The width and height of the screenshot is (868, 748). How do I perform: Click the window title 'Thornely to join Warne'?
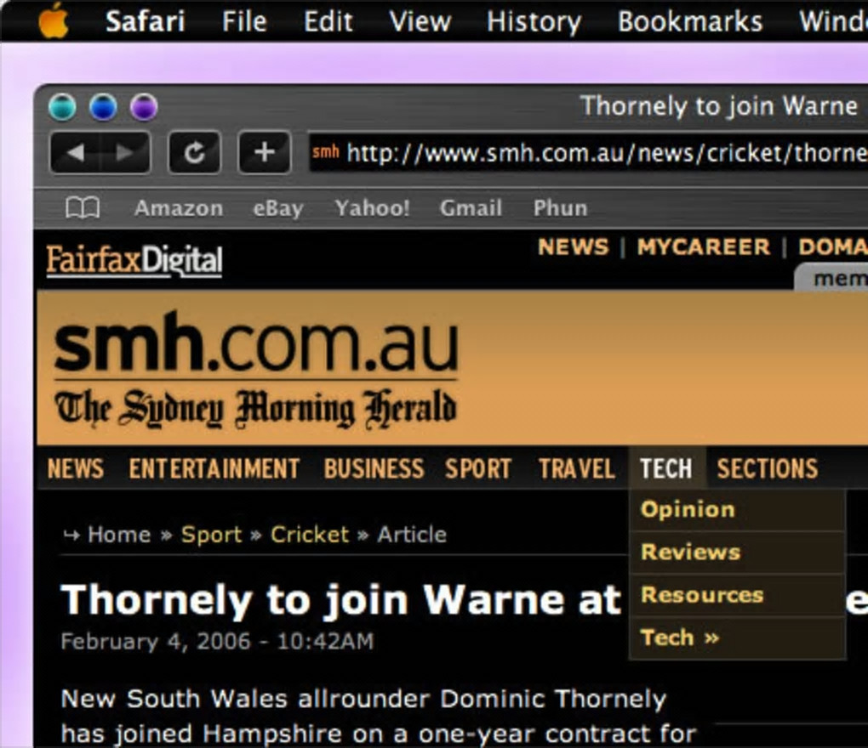coord(718,105)
